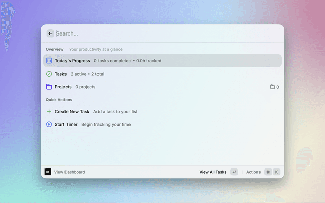Image resolution: width=325 pixels, height=203 pixels.
Task: Click the folder count indicator on Projects row
Action: (x=274, y=87)
